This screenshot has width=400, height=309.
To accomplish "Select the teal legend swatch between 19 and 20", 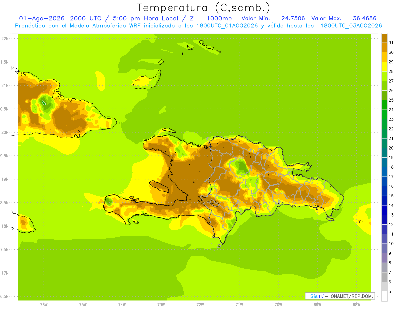I will point(384,153).
